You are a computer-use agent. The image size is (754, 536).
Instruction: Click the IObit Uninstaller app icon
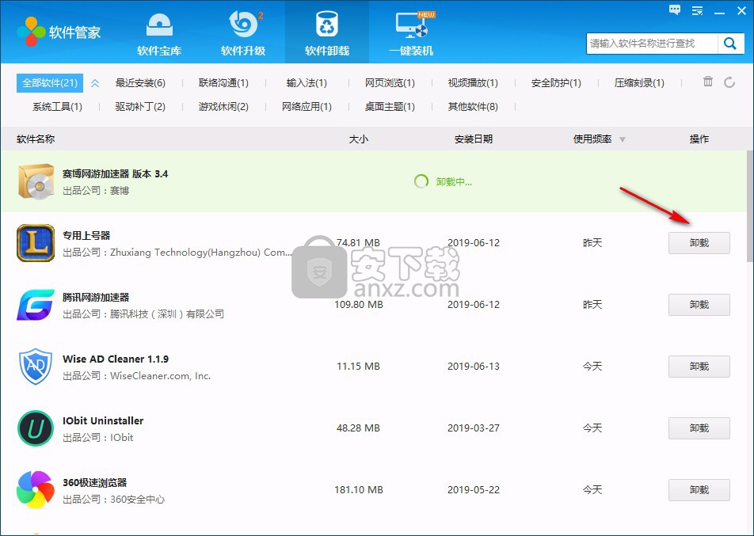coord(36,428)
